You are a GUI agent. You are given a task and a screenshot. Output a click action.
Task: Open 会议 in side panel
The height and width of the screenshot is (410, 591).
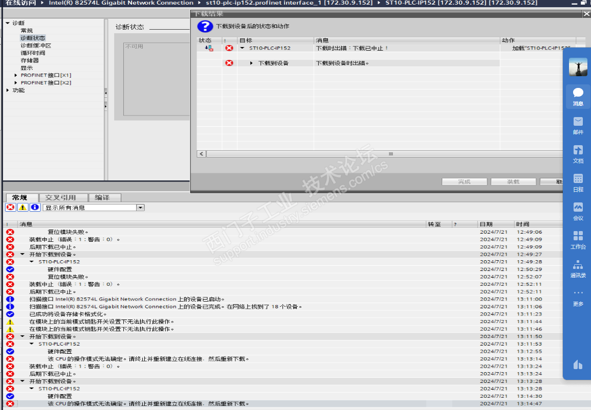[578, 212]
